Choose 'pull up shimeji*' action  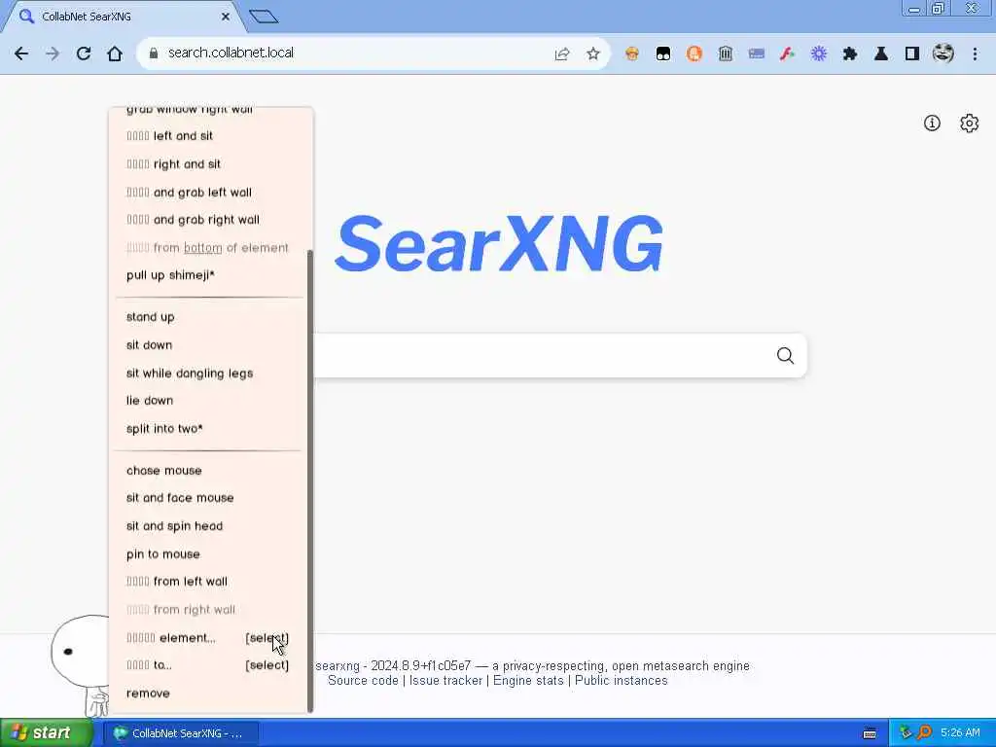[x=170, y=275]
